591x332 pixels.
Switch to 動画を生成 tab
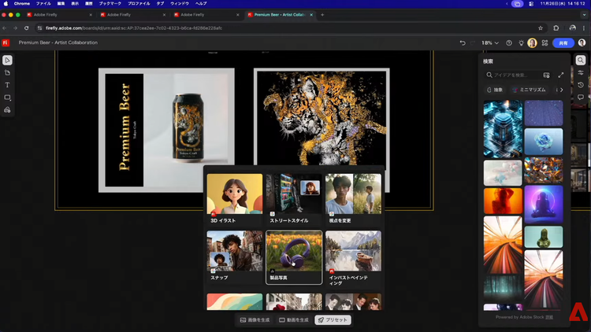pos(293,320)
